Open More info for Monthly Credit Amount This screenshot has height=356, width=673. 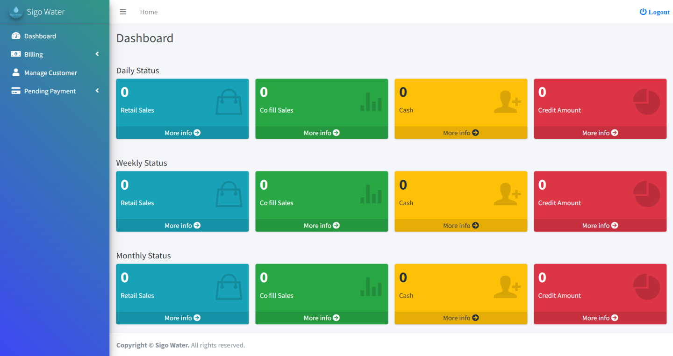600,318
